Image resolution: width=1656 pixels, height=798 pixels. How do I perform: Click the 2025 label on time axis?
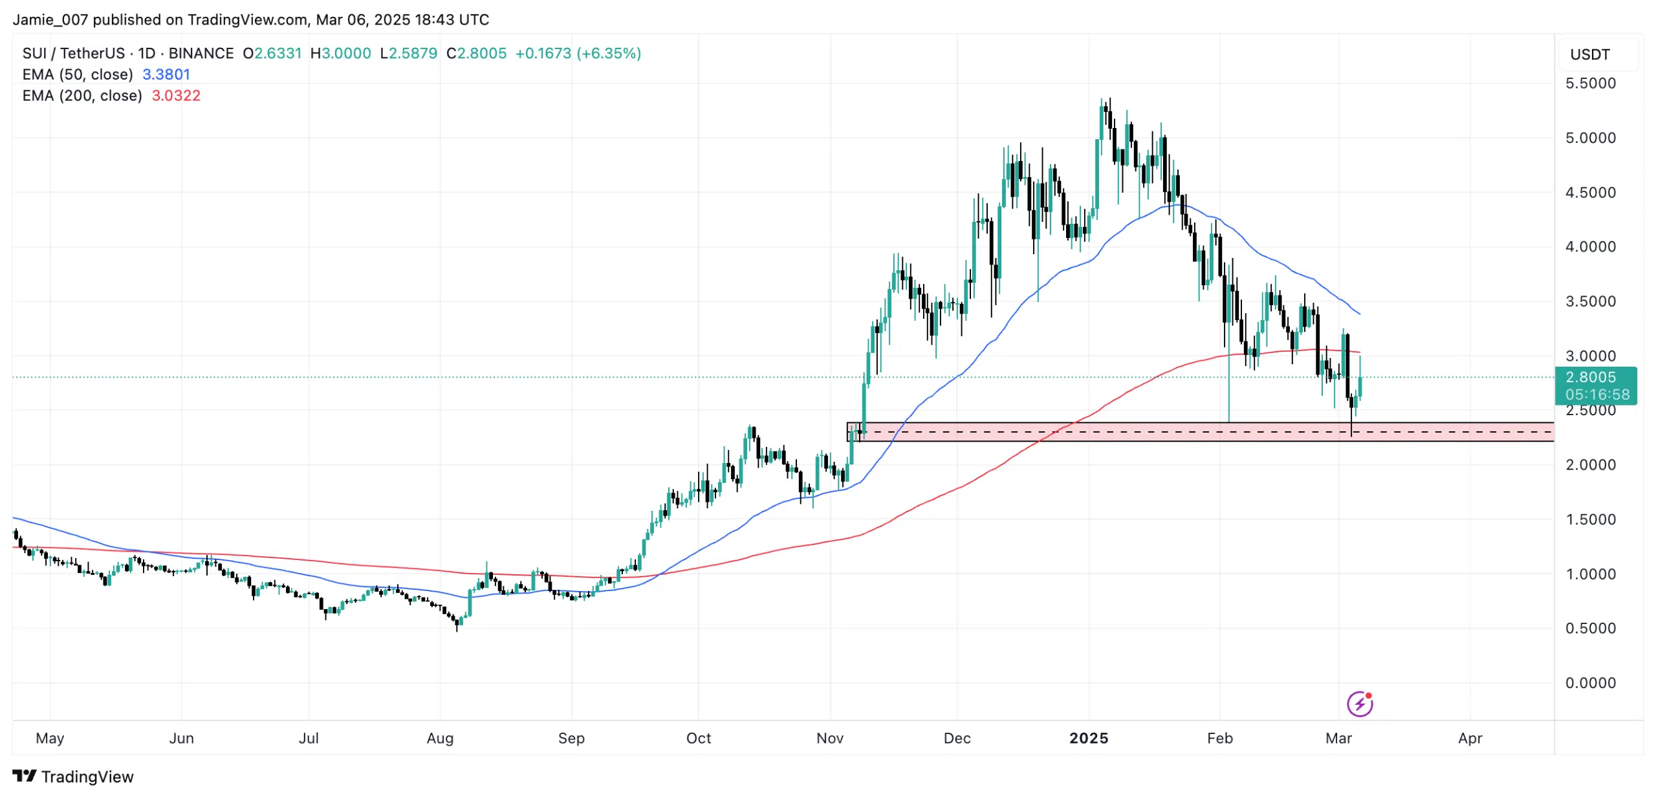point(1088,738)
